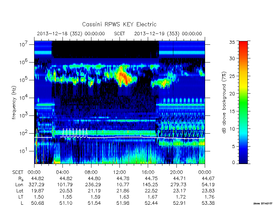Click the Lon value 145.25
This screenshot has width=273, height=205.
tap(150, 184)
